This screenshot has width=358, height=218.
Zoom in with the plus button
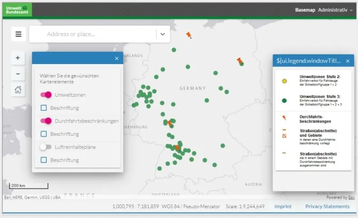click(18, 58)
